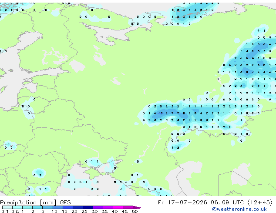Click the 25–30 mm legend swatch
The image size is (276, 213).
click(88, 207)
